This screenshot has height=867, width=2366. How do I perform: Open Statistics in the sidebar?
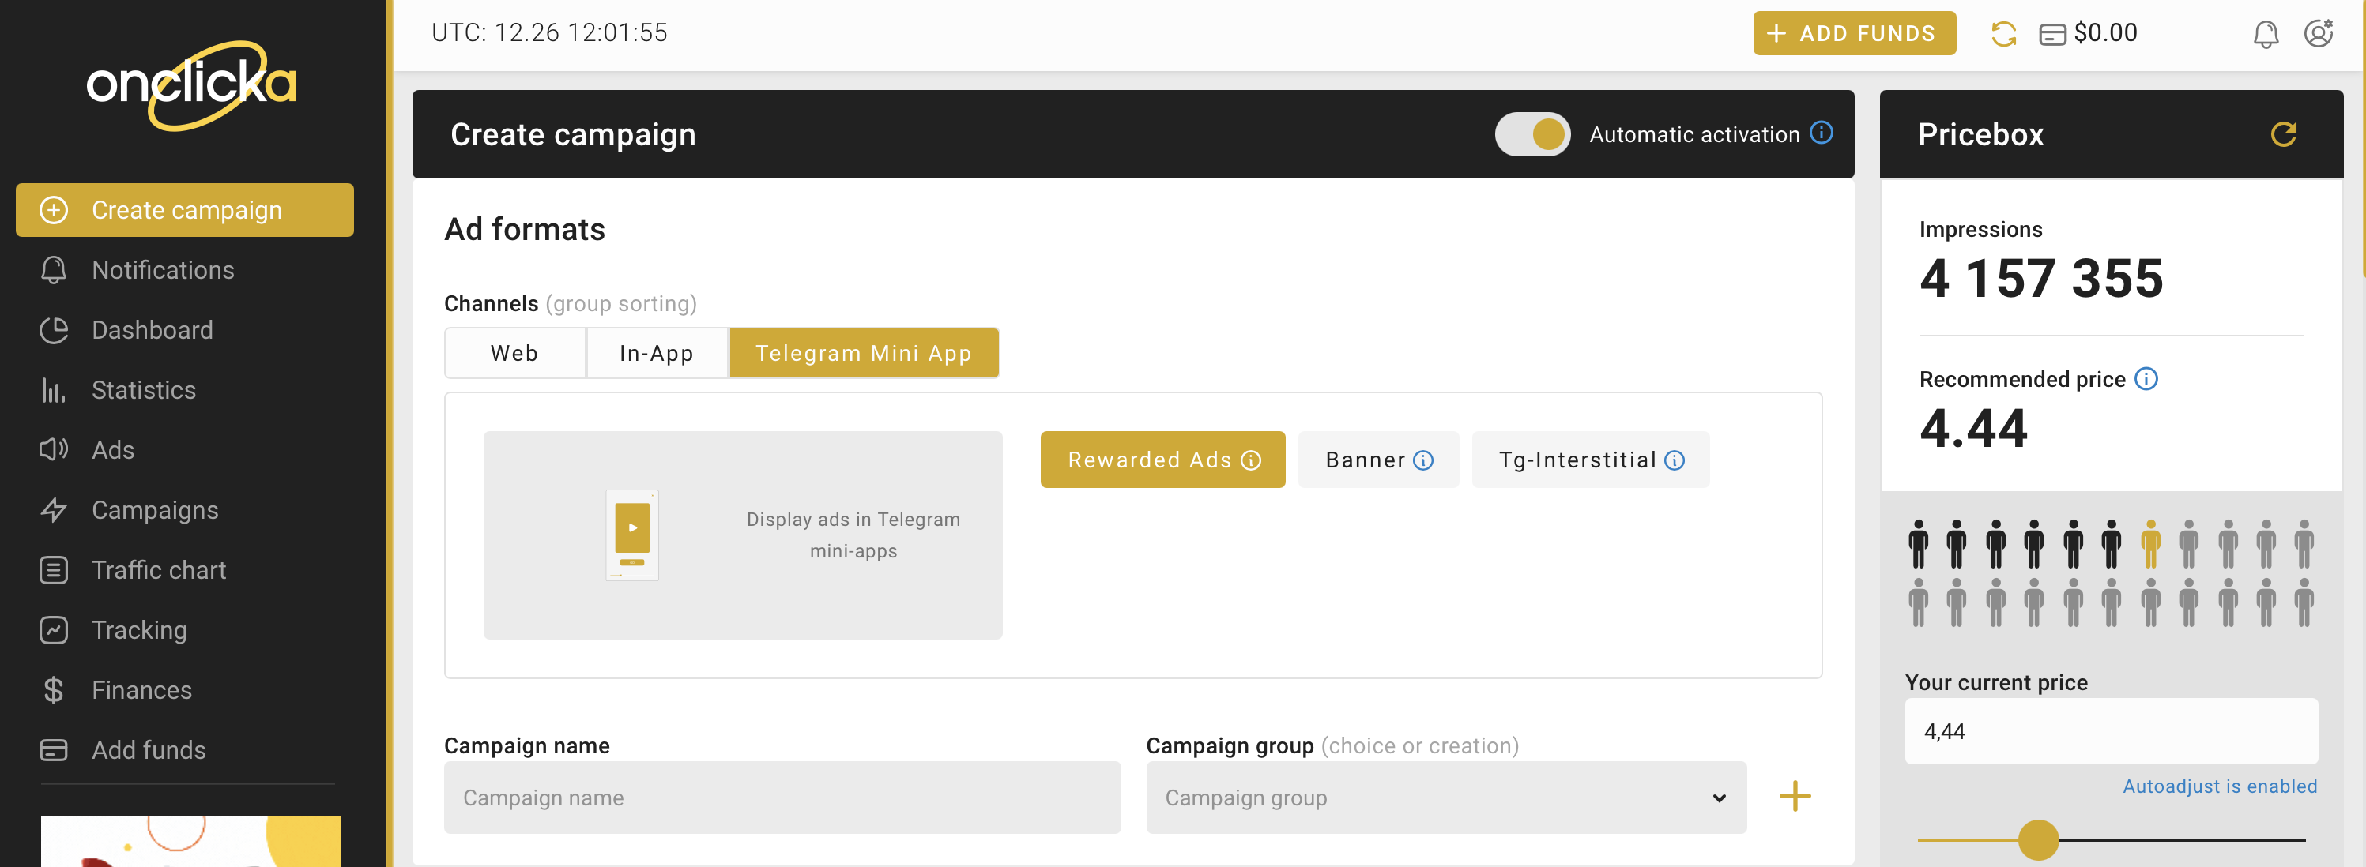pyautogui.click(x=143, y=390)
